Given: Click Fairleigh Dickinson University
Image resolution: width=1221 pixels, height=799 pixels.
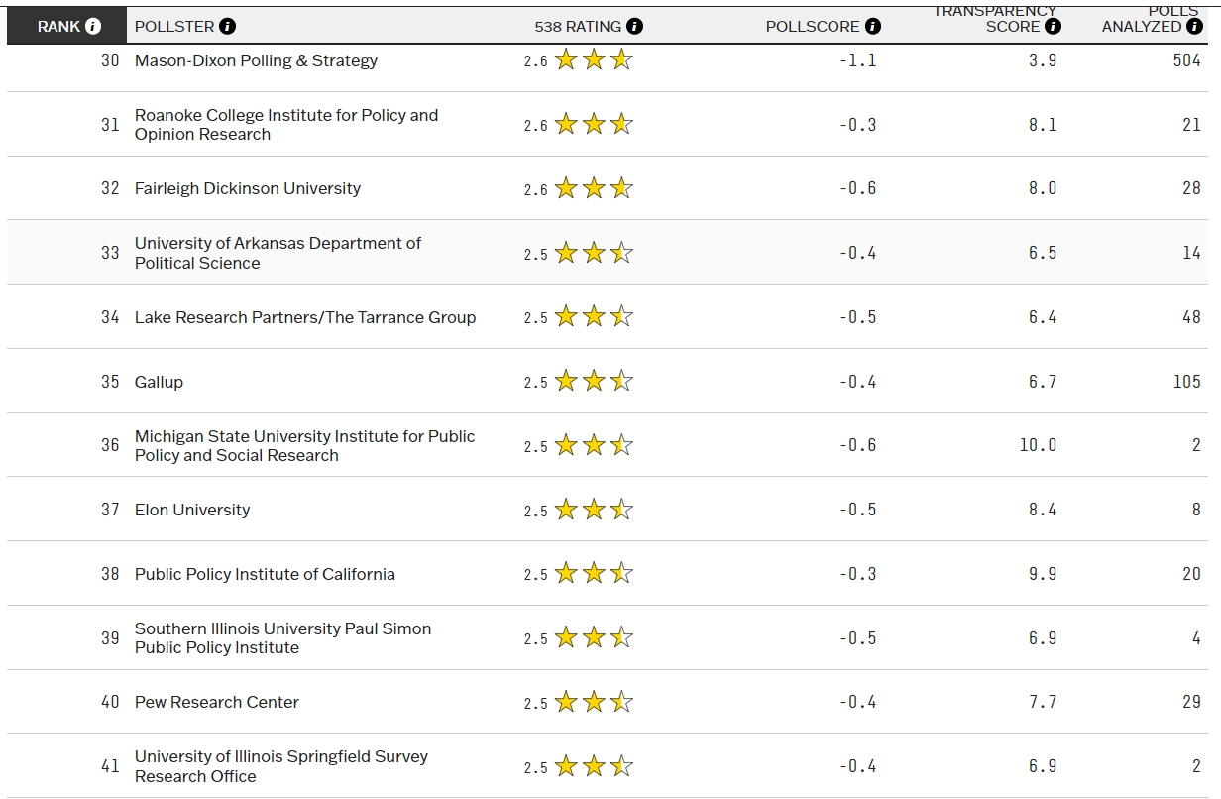Looking at the screenshot, I should (x=248, y=188).
